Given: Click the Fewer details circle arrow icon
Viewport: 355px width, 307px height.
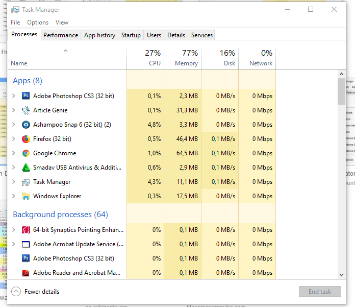Looking at the screenshot, I should pos(16,291).
